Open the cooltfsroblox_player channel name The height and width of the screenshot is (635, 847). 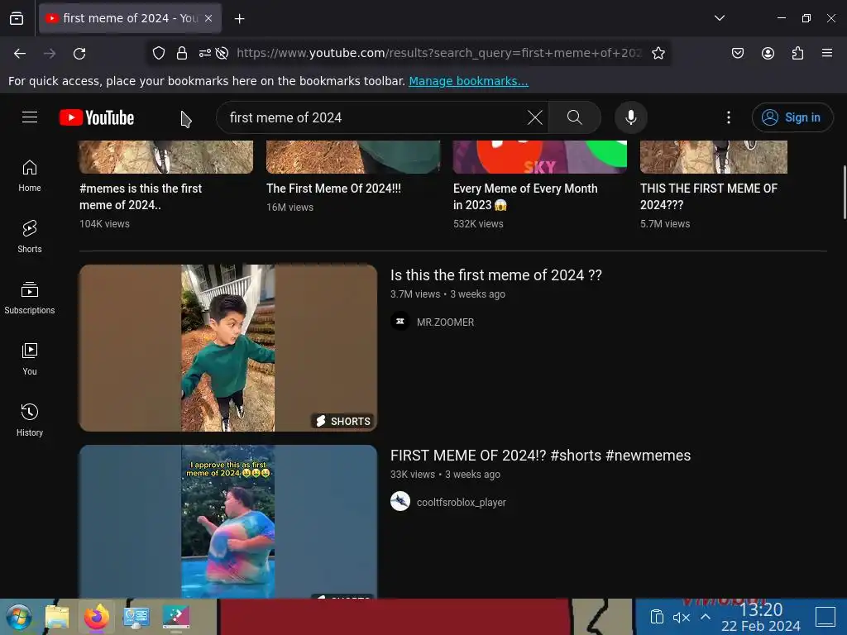pos(462,502)
